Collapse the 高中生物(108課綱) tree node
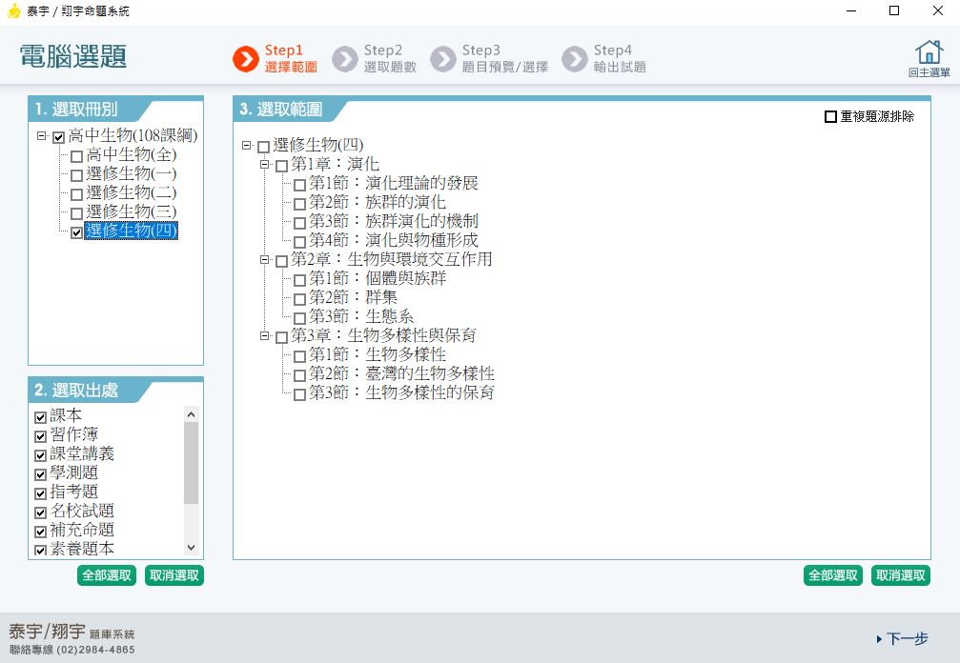 tap(42, 137)
